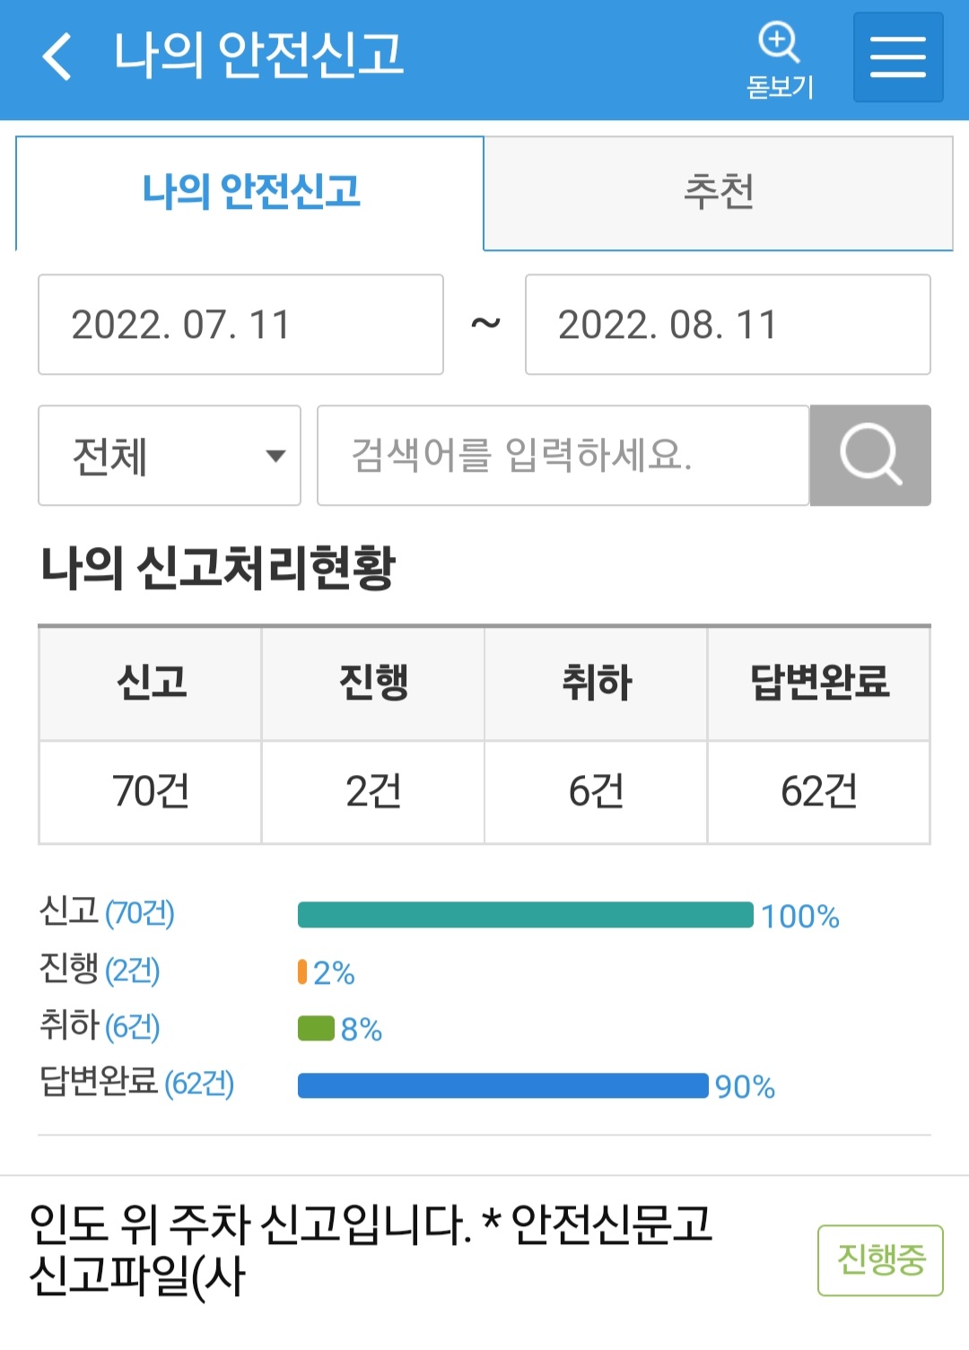Open the hamburger menu
Viewport: 969px width, 1350px height.
898,57
